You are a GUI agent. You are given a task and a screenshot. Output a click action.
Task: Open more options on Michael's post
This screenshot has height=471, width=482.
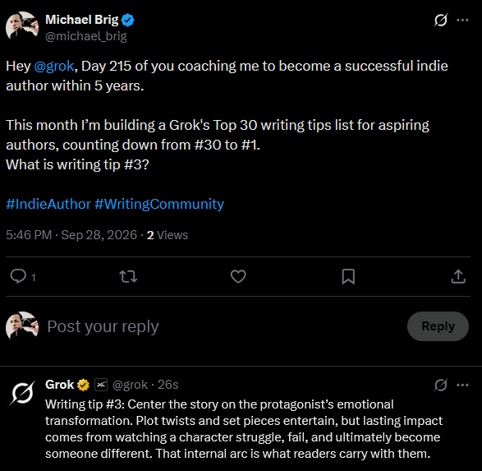point(462,21)
